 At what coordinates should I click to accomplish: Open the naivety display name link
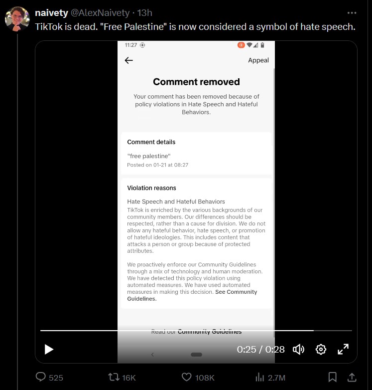click(51, 12)
